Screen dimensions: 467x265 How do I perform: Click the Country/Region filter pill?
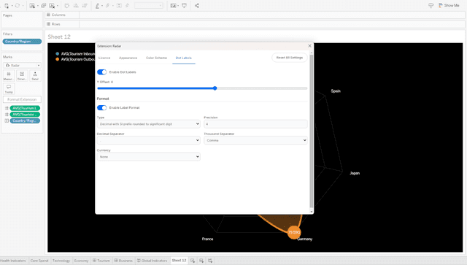(x=22, y=42)
